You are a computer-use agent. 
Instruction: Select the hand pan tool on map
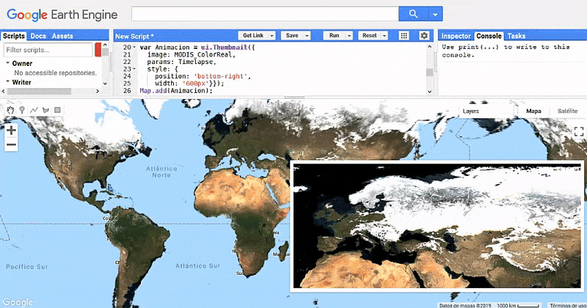tap(10, 110)
